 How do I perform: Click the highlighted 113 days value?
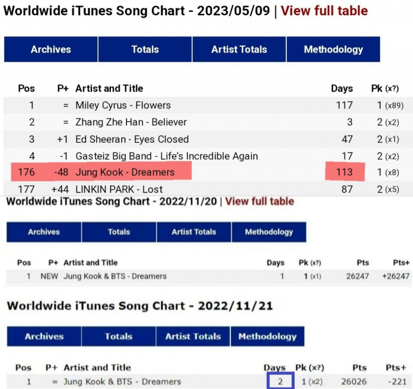(x=344, y=172)
